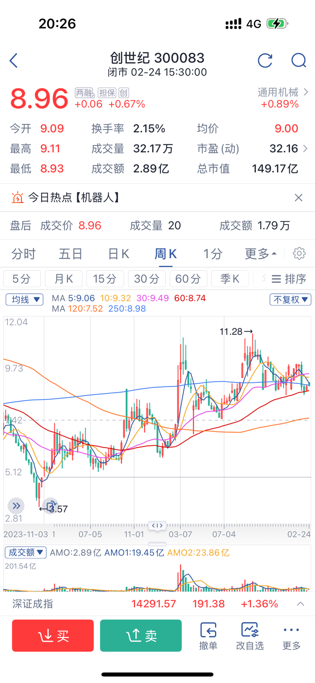Viewport: 315px width, 683px height.
Task: Expand the 深证成指 index bar chevron
Action: [x=300, y=604]
